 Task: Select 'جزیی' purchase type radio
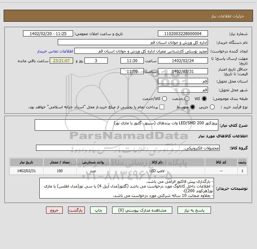pyautogui.click(x=212, y=107)
